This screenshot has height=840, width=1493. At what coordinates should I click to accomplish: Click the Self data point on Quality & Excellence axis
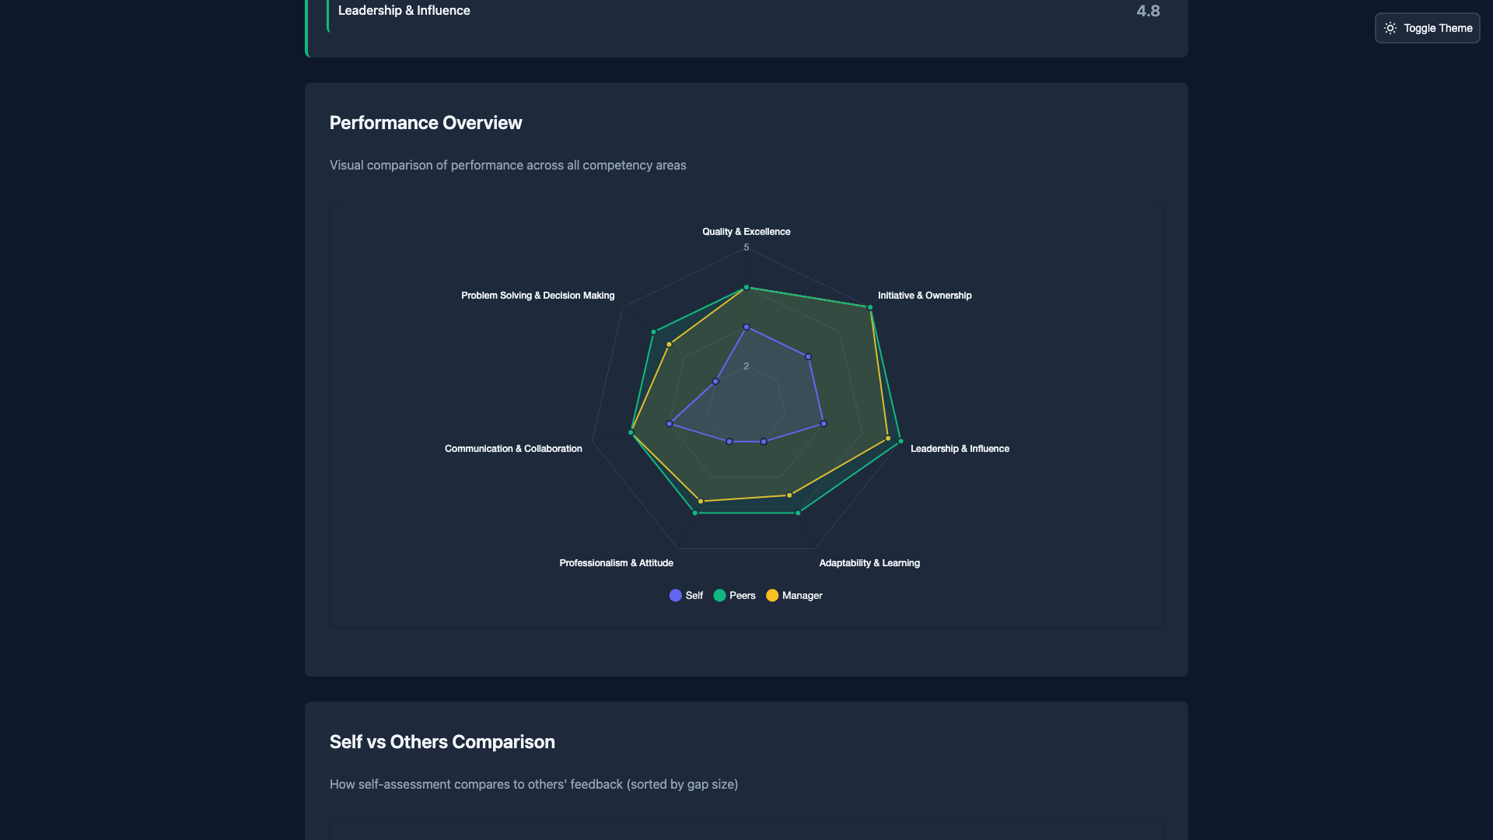[746, 327]
